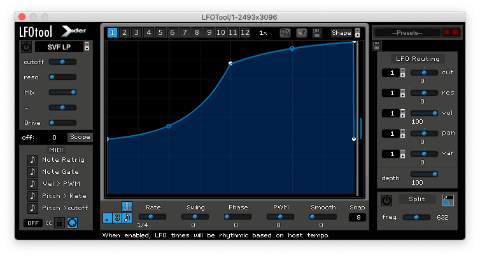The width and height of the screenshot is (480, 257).
Task: Click the Shape dropdown stepper arrows
Action: pos(357,32)
